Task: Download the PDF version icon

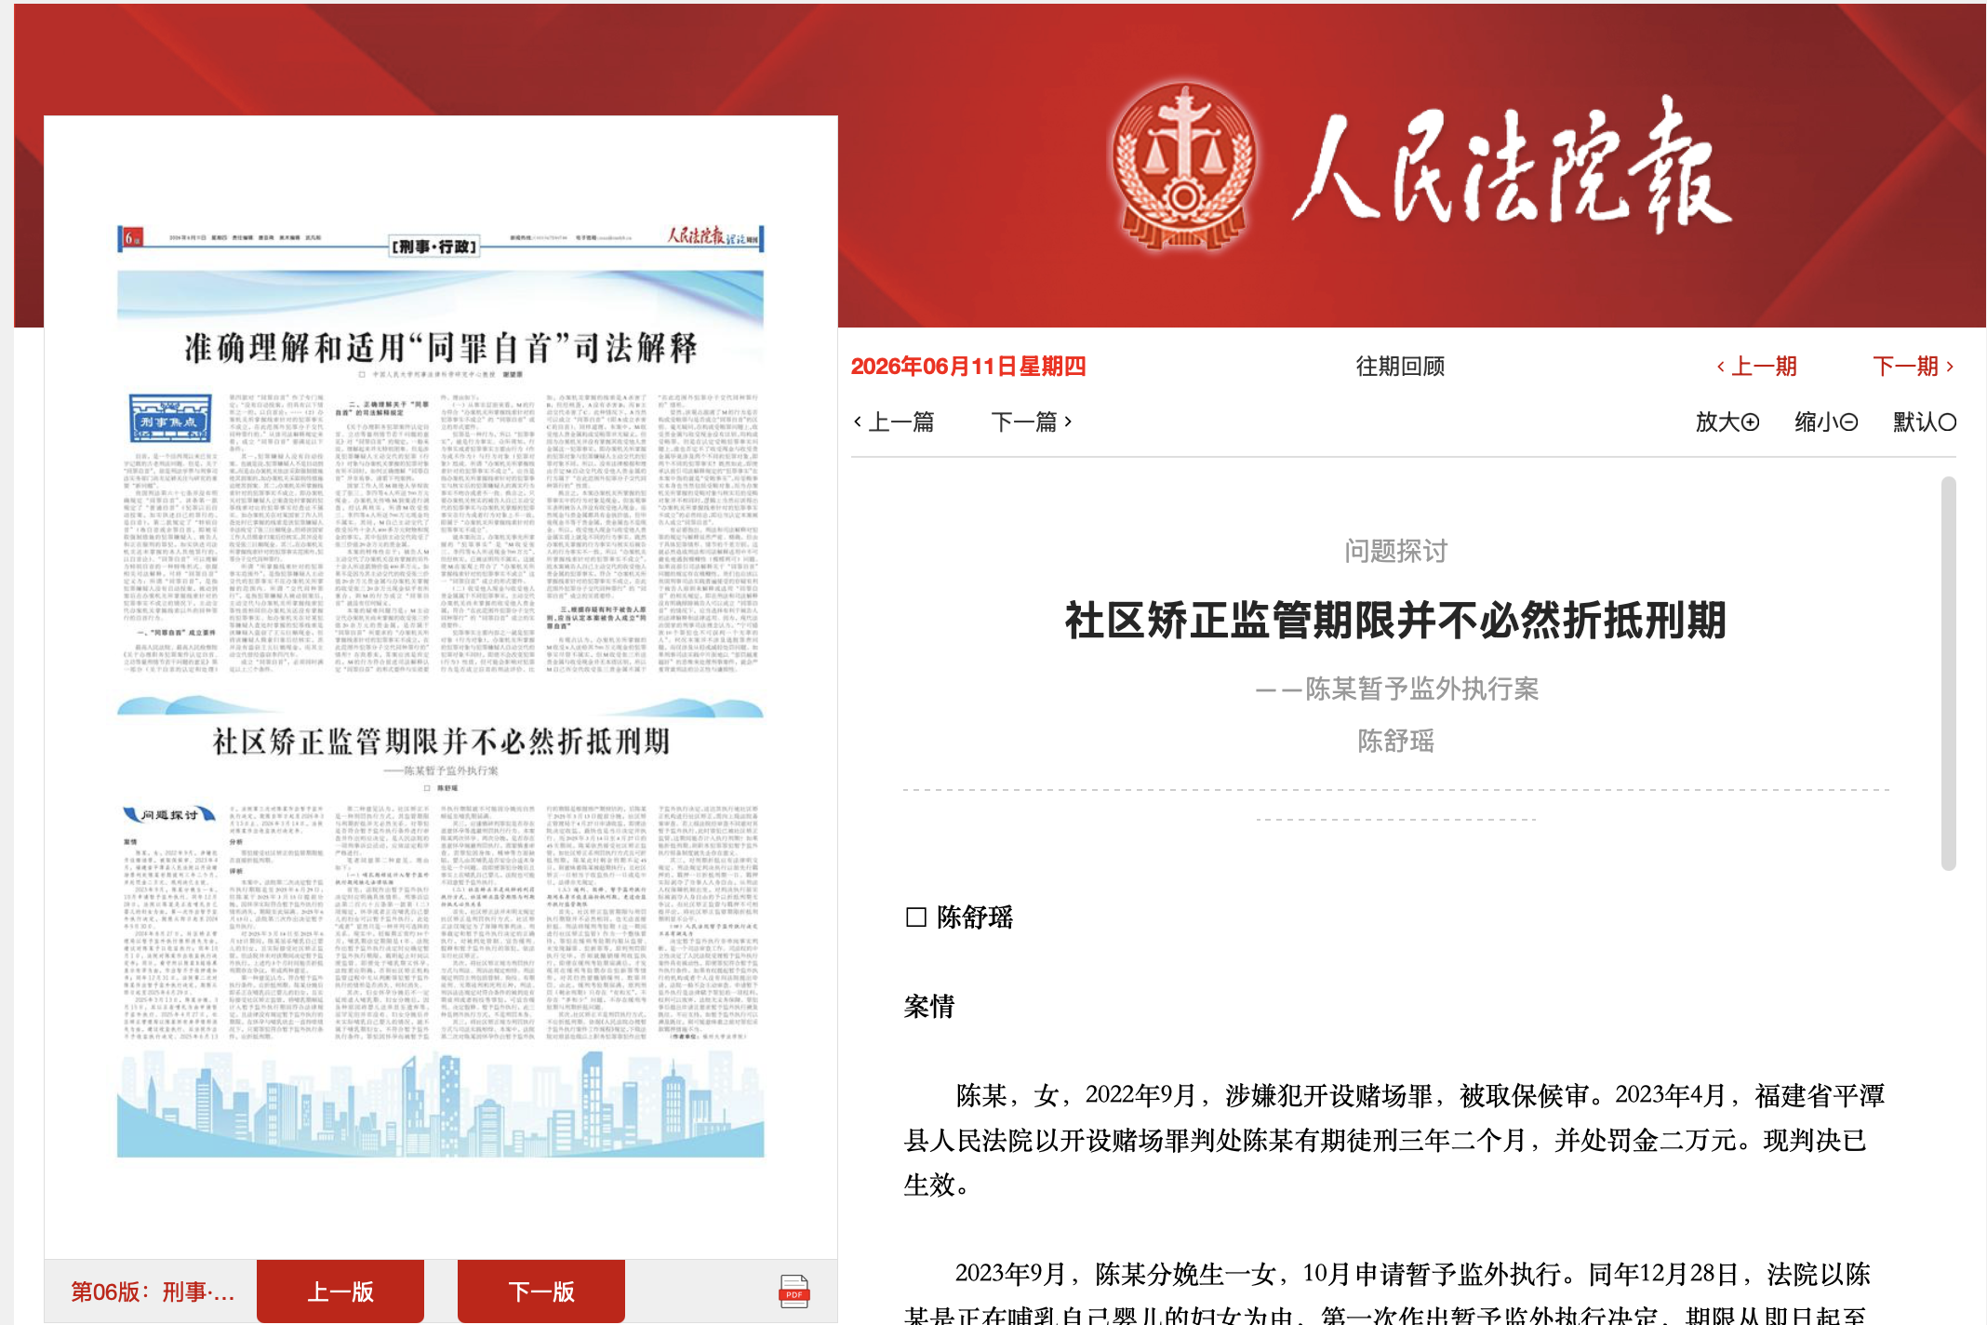Action: click(793, 1292)
